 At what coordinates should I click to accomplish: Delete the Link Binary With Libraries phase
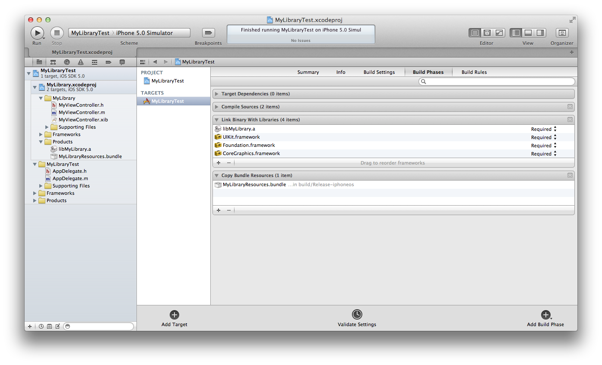pos(570,120)
